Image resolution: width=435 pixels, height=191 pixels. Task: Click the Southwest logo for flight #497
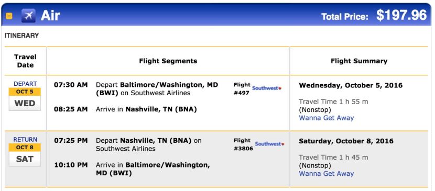tap(267, 88)
